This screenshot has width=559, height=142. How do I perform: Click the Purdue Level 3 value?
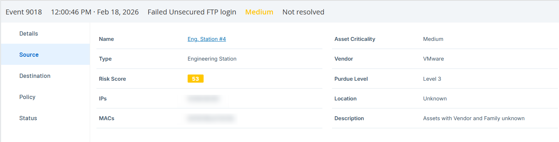pyautogui.click(x=432, y=79)
